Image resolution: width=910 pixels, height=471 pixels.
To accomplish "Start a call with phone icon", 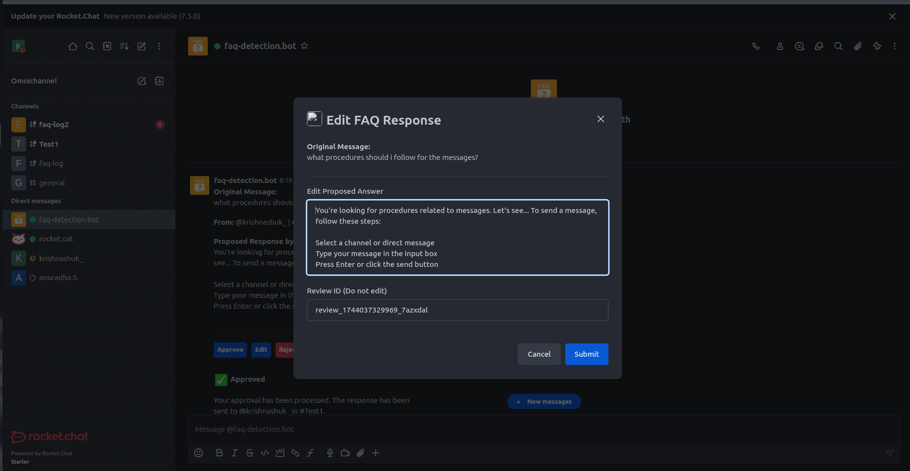I will click(756, 46).
